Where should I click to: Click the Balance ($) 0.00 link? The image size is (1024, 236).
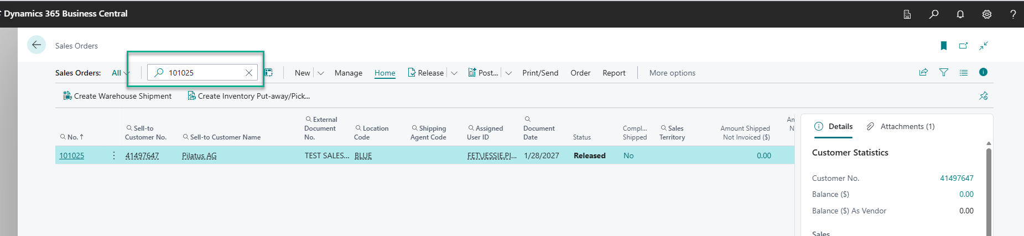[966, 194]
